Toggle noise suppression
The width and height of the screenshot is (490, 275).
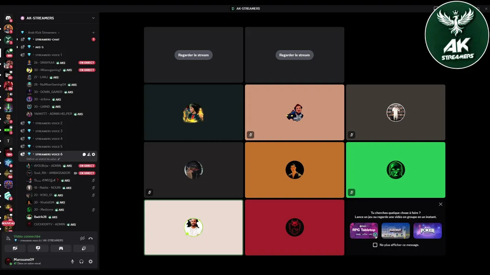pos(82,238)
